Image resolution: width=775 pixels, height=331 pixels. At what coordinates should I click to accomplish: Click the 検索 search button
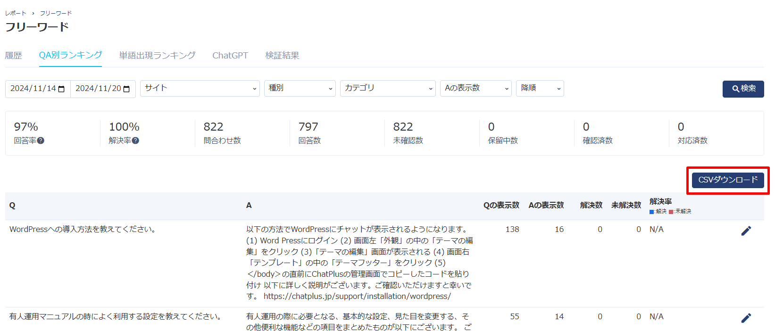click(x=743, y=89)
